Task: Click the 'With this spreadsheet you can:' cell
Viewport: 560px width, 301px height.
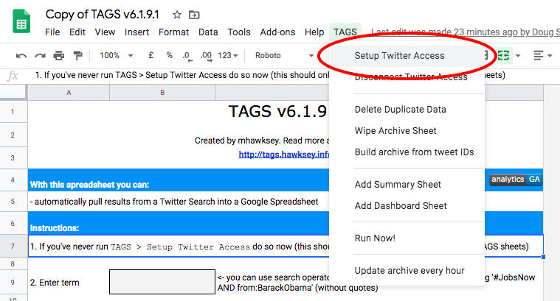Action: coord(179,180)
